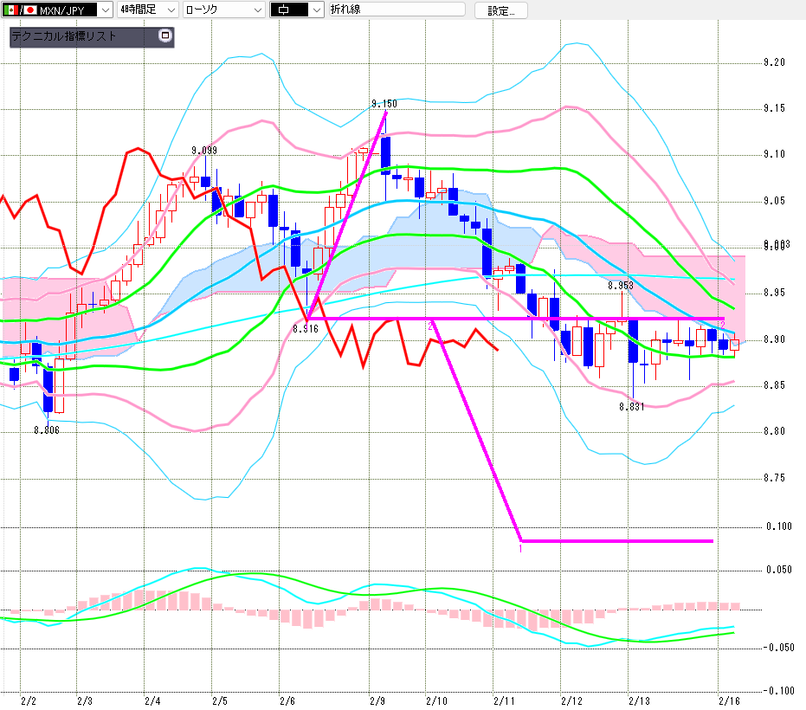
Task: Click the 9.20 price axis label
Action: tap(774, 62)
